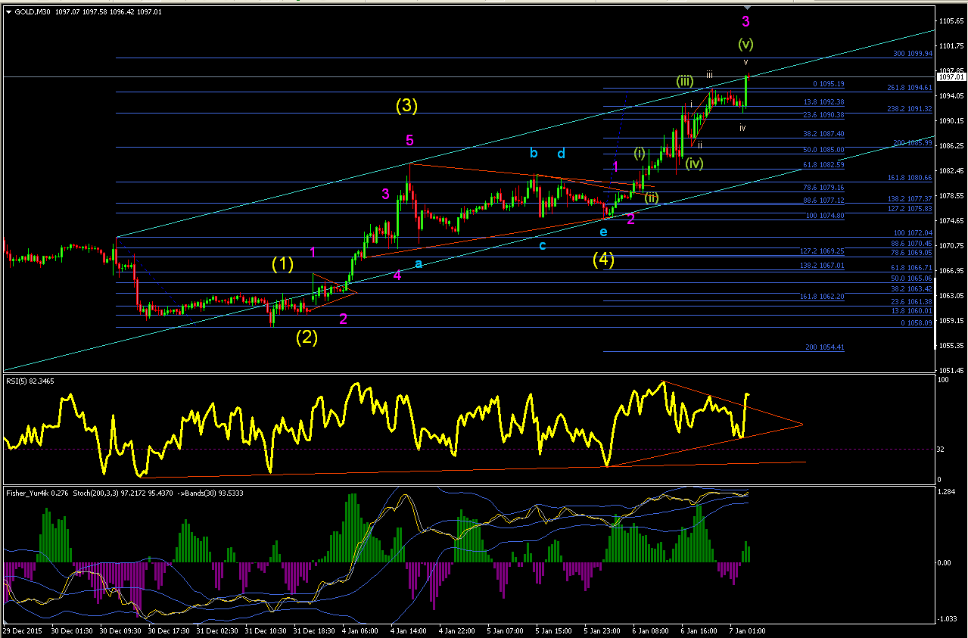968x638 pixels.
Task: Select the magenta 5 wave label
Action: coord(409,140)
